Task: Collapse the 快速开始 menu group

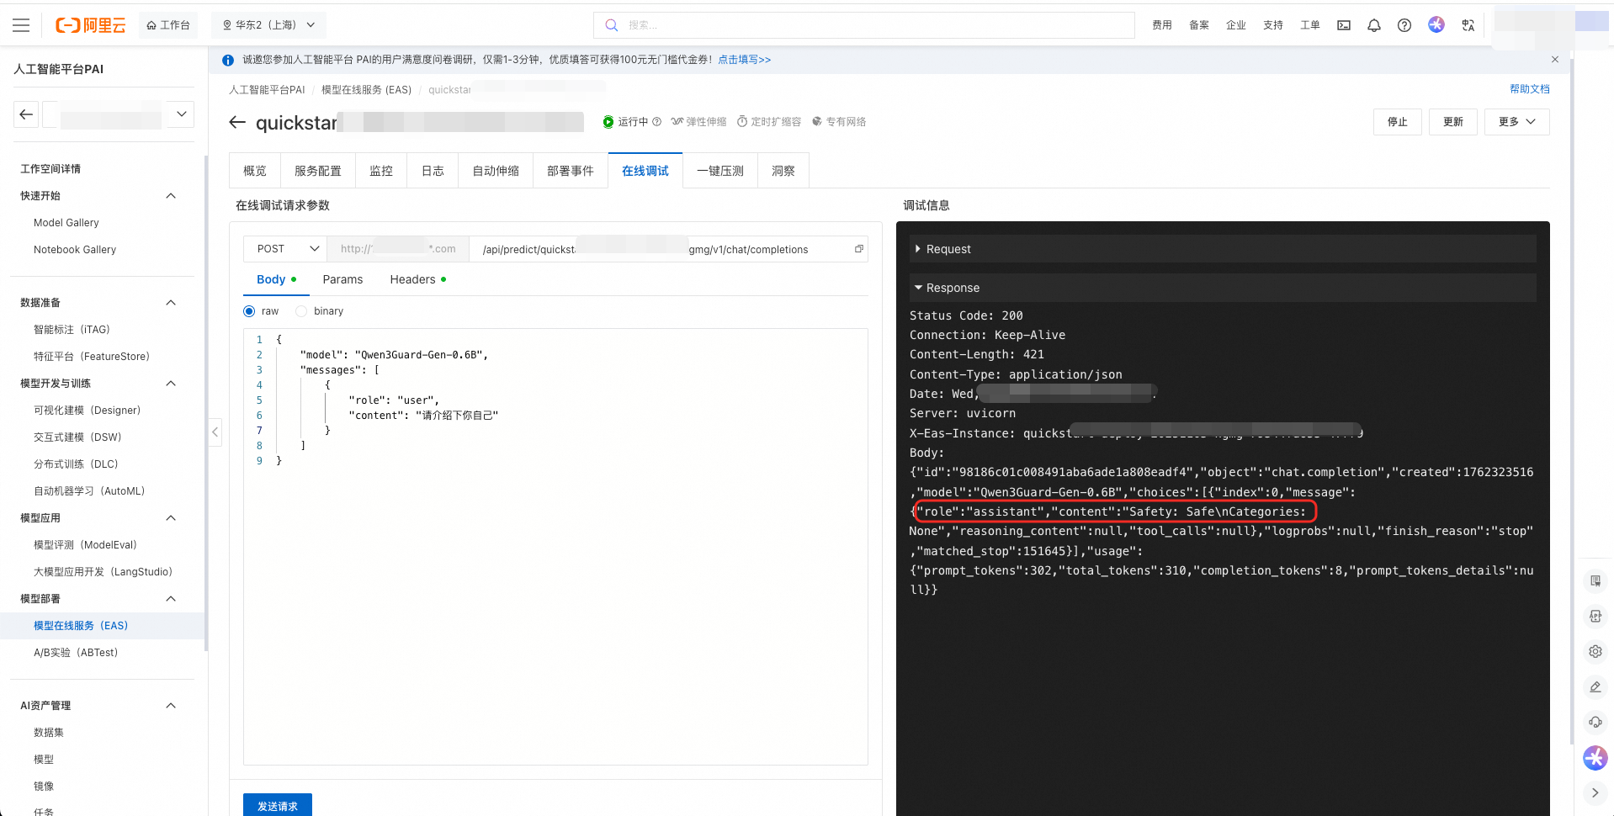Action: [171, 196]
